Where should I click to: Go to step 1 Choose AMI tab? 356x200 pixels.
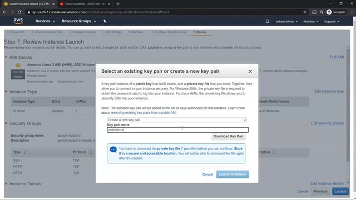15,32
